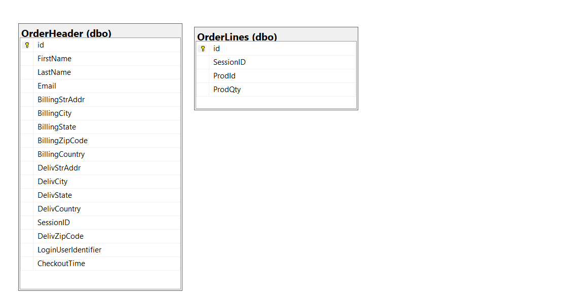Select the DelivState column row

[x=100, y=195]
